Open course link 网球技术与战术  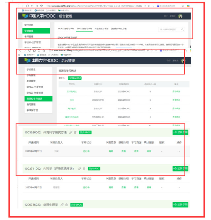point(72,117)
